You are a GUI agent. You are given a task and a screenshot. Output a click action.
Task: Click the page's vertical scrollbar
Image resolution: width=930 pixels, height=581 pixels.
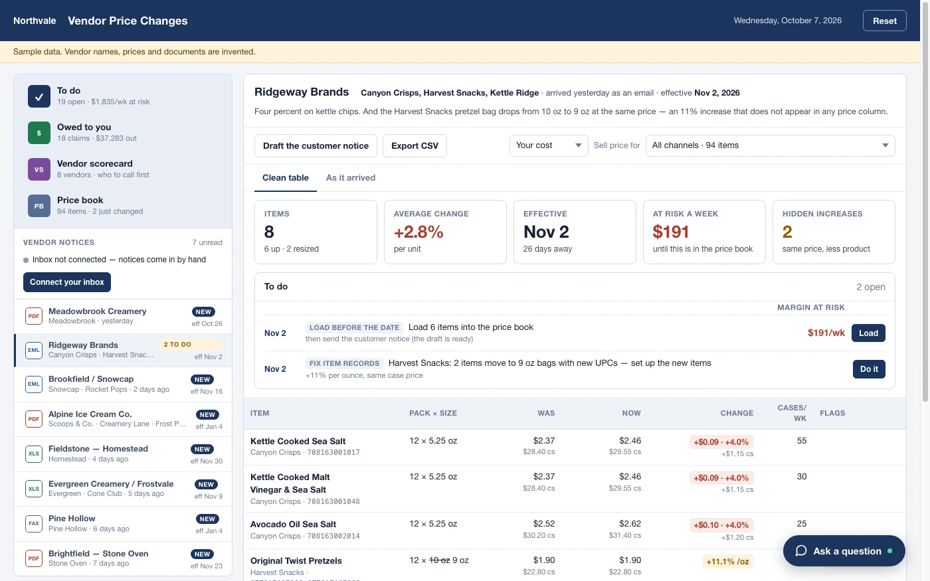[x=925, y=203]
